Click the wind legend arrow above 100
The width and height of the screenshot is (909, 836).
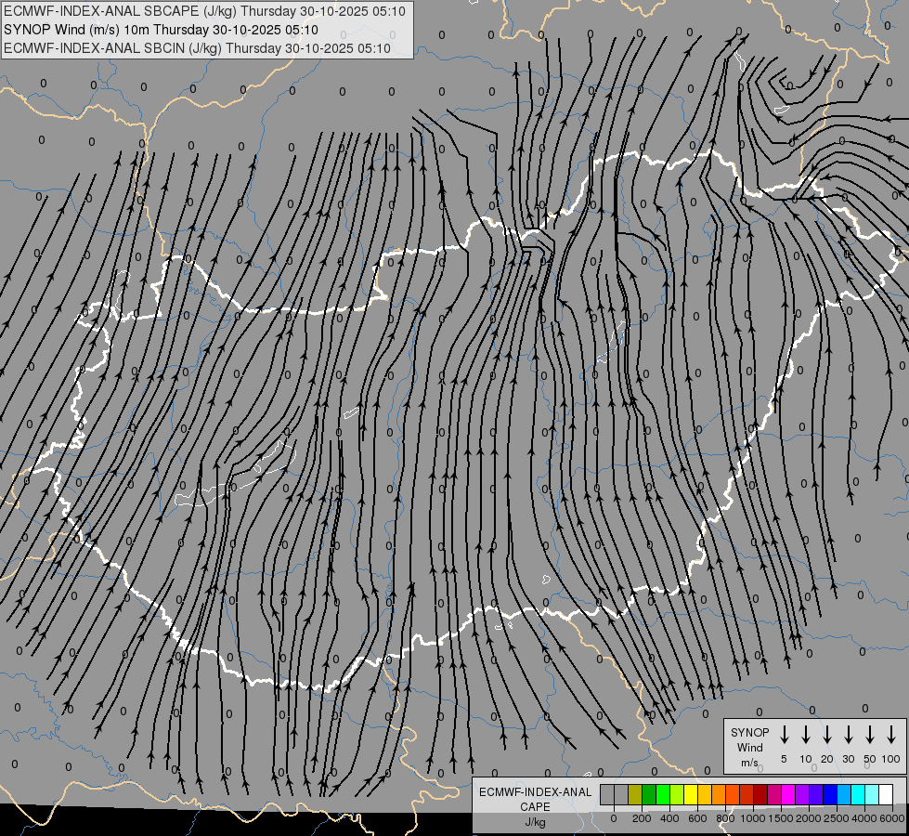pyautogui.click(x=891, y=735)
